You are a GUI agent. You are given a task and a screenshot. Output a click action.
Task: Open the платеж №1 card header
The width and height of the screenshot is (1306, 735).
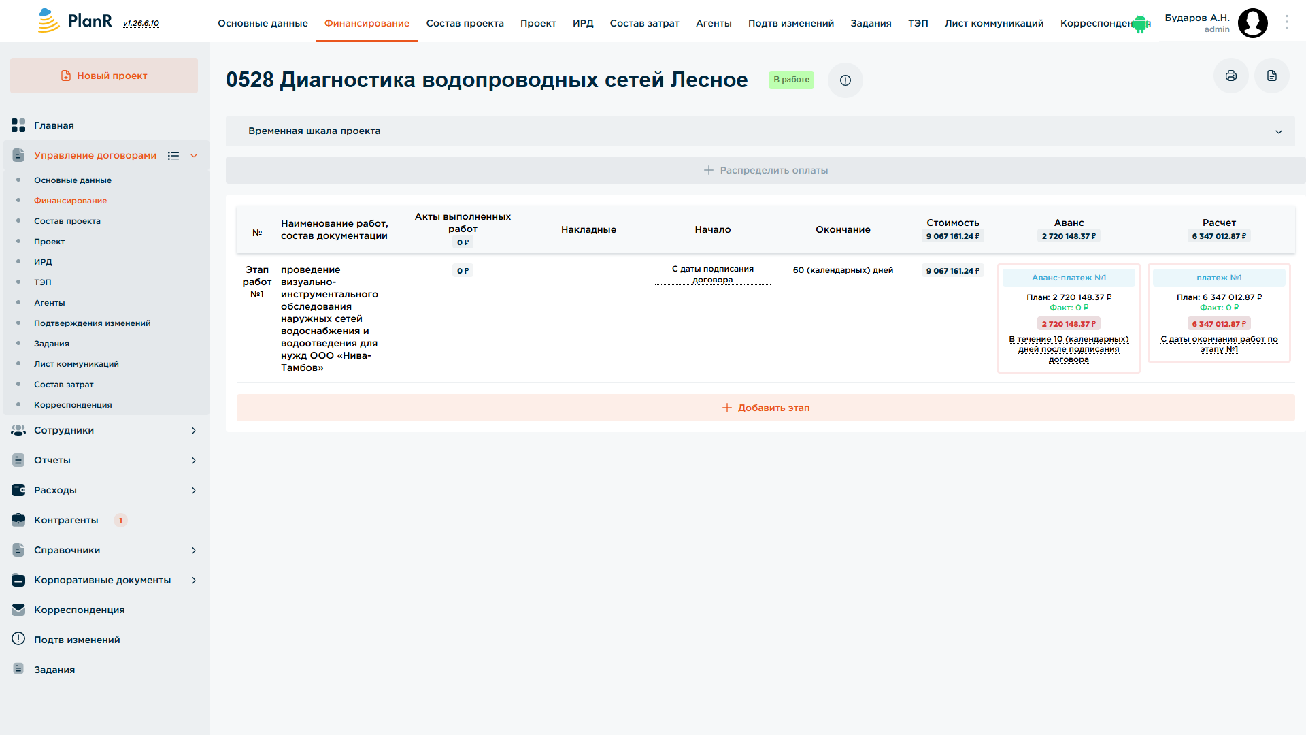coord(1219,278)
